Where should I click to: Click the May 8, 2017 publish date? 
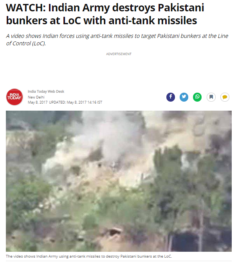38,102
